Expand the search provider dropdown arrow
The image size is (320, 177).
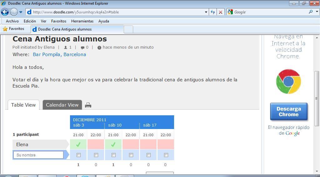click(x=316, y=12)
